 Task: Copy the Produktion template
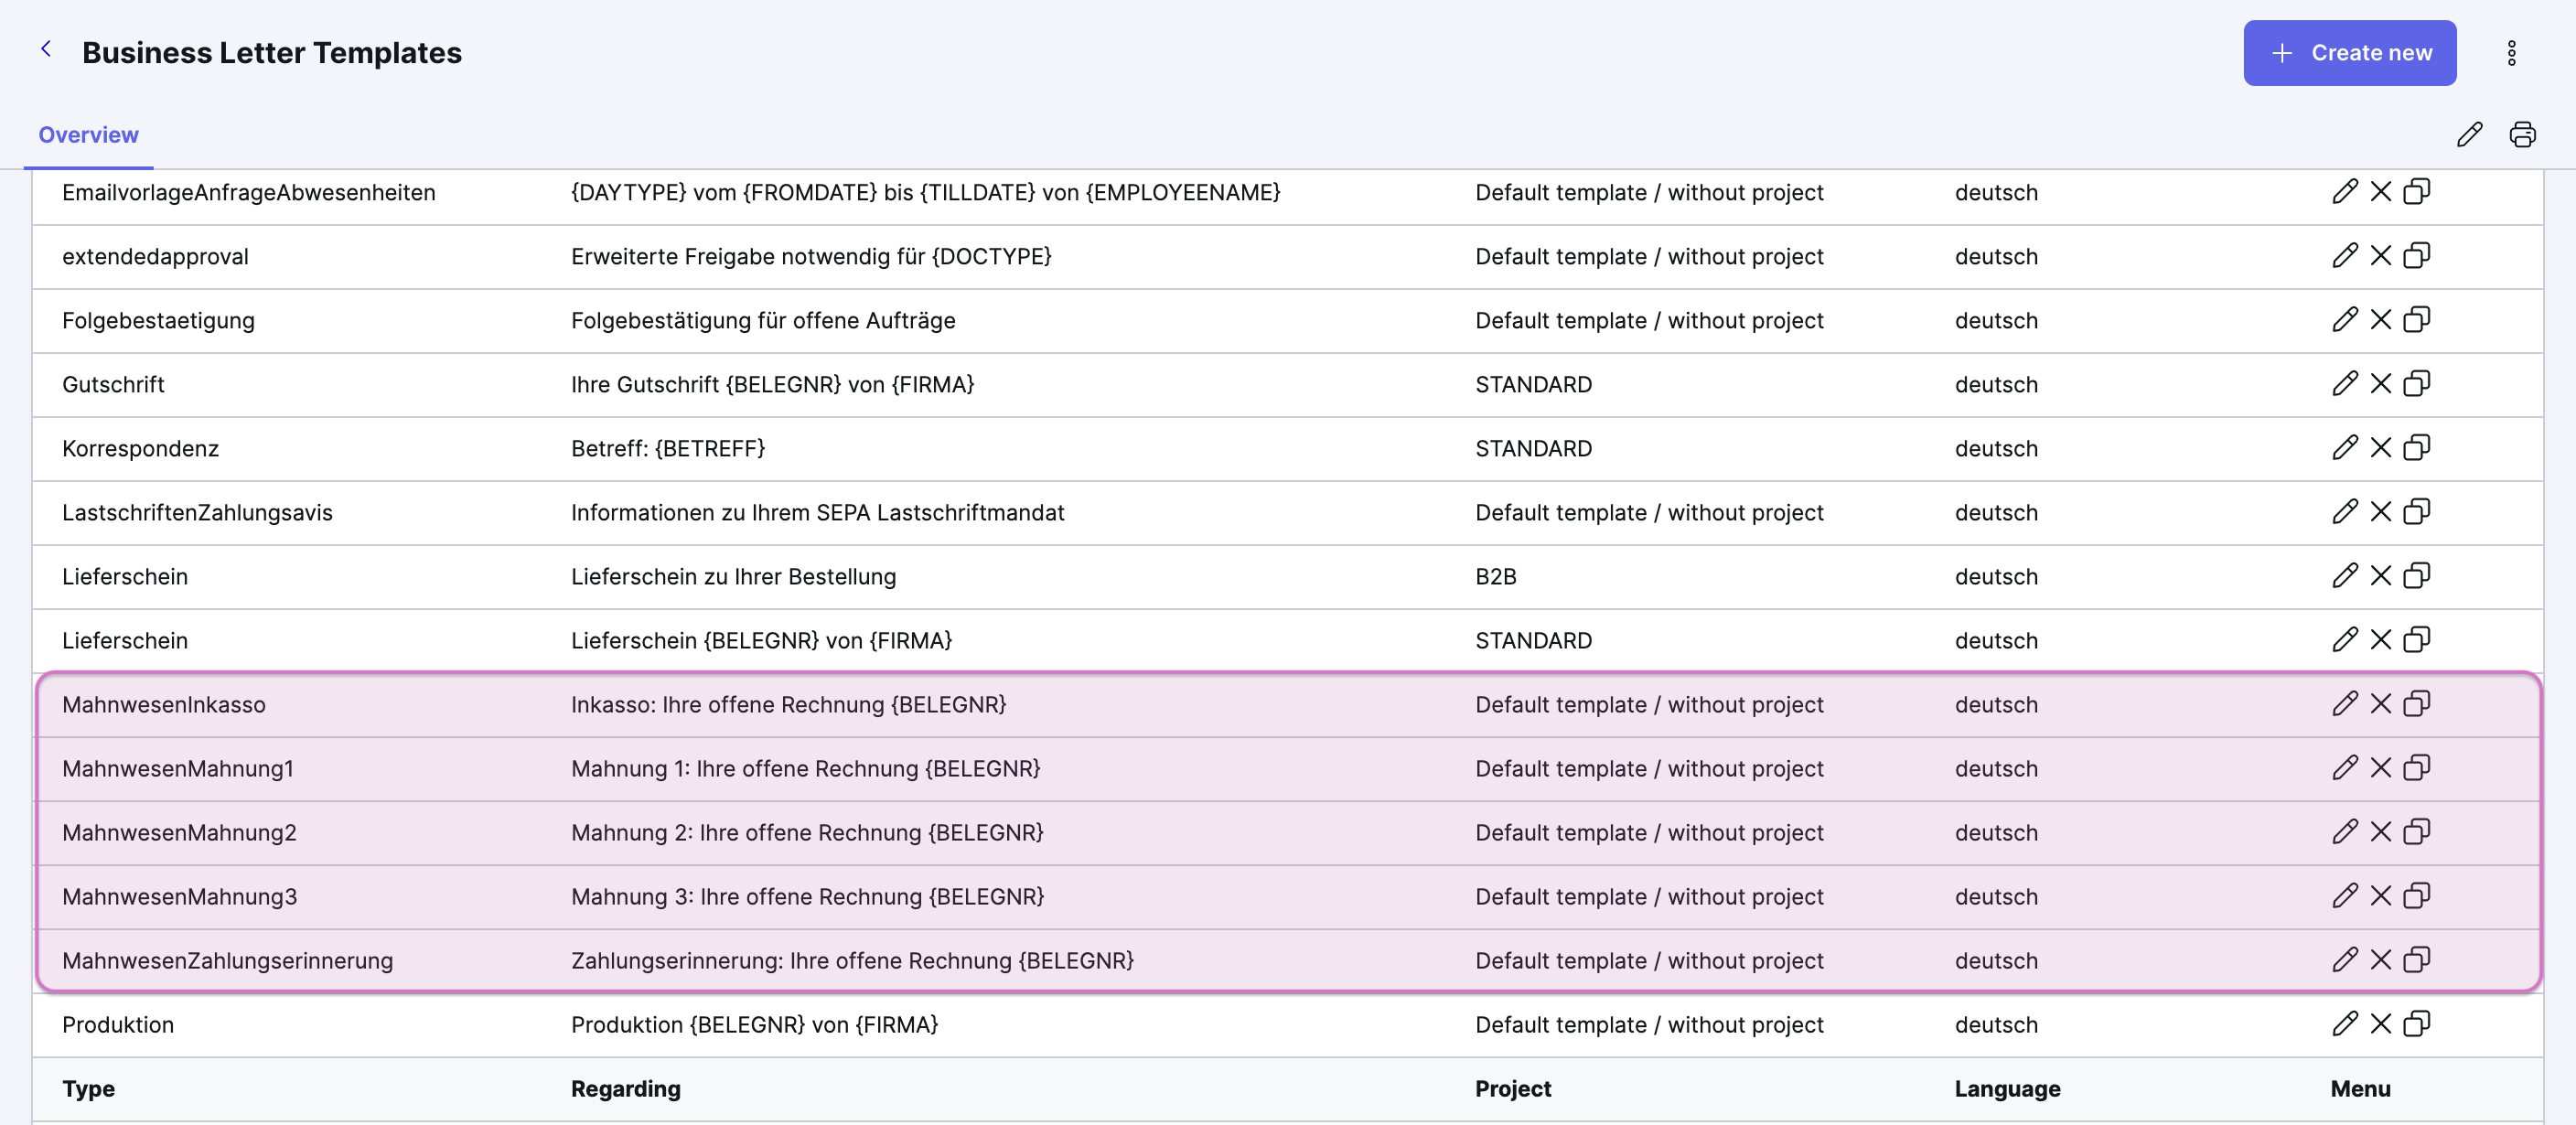coord(2417,1024)
